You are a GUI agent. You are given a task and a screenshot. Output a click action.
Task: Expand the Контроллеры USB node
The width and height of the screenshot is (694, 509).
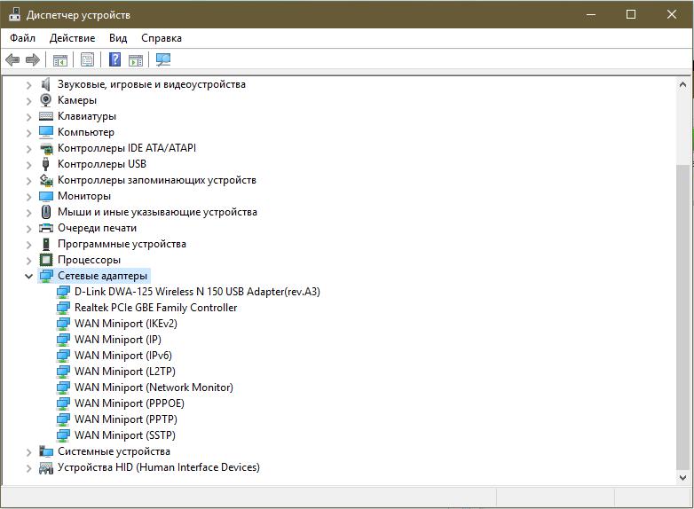pos(28,164)
